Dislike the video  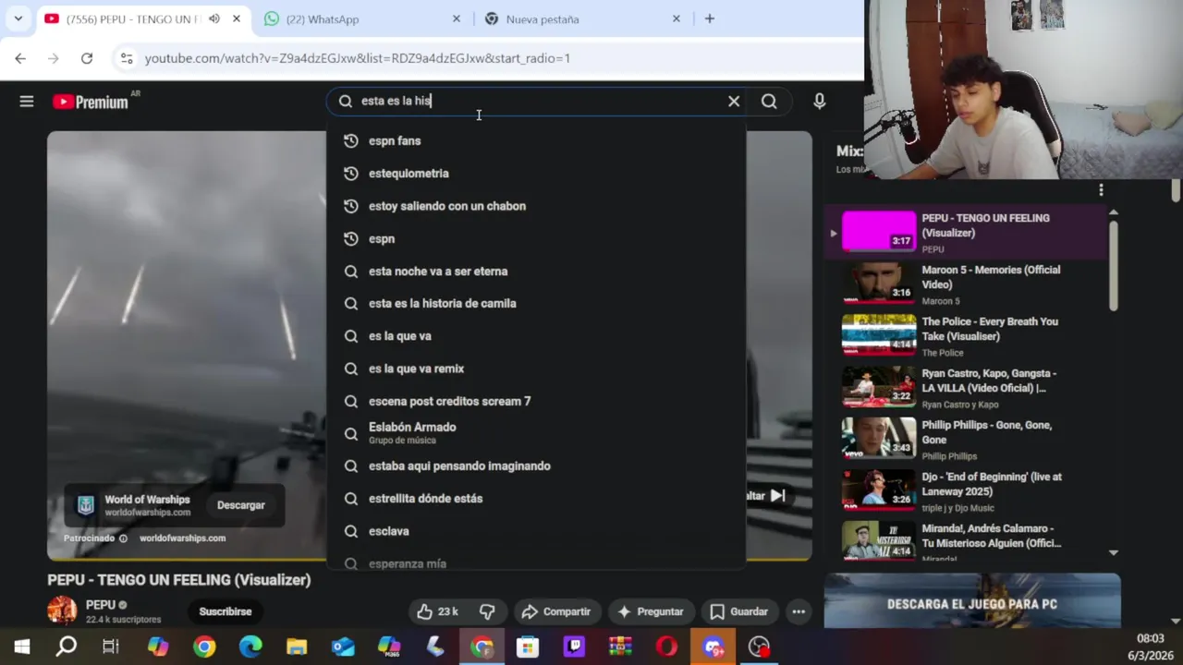tap(488, 611)
